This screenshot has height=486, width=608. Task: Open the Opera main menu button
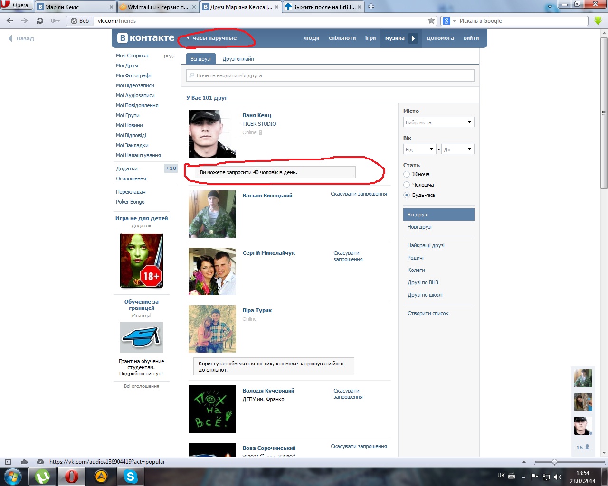(x=16, y=5)
